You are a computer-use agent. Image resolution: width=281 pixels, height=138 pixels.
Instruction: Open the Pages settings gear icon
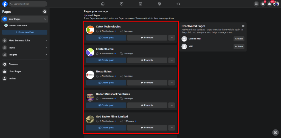click(45, 12)
